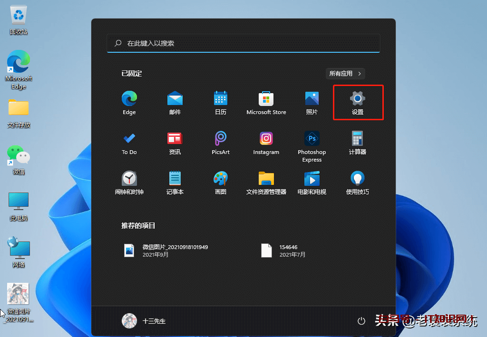Click the 在此键入以搜索 search box

(x=243, y=43)
